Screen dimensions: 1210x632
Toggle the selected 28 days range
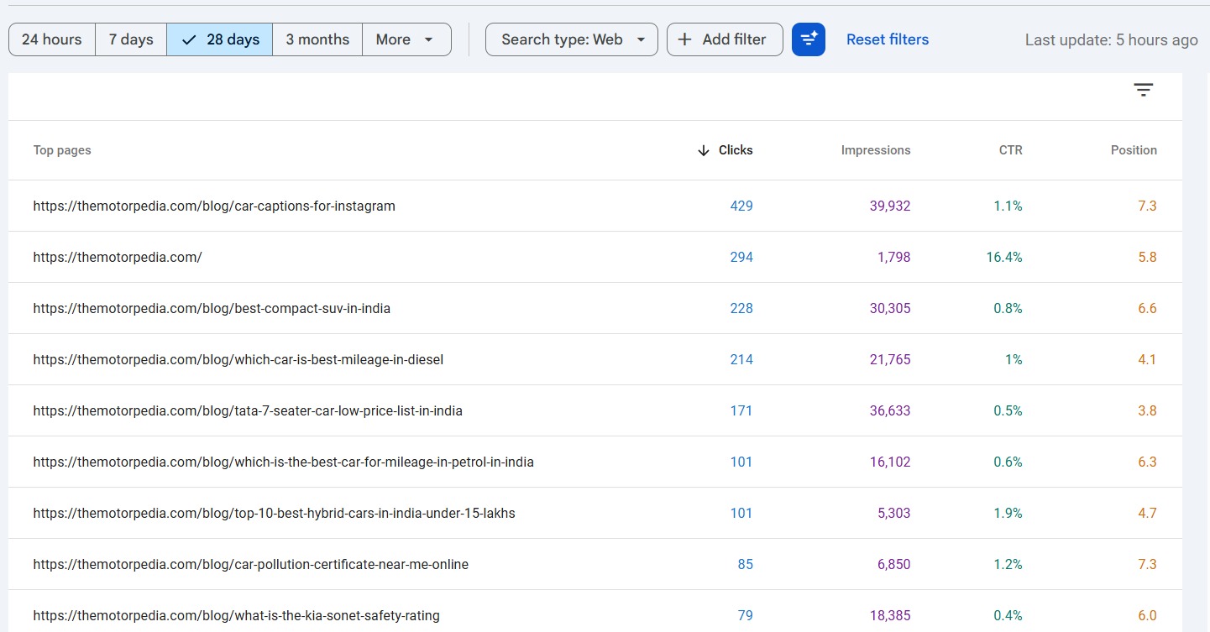pyautogui.click(x=220, y=39)
